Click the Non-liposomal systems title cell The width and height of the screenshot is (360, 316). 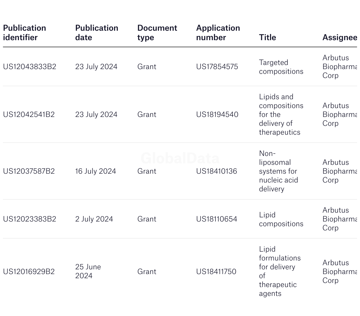pos(279,171)
